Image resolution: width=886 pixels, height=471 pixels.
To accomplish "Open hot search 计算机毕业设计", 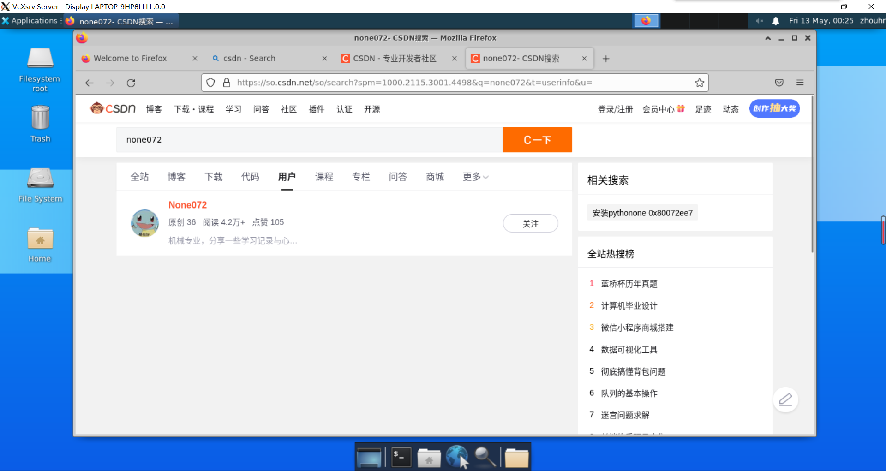I will 629,306.
